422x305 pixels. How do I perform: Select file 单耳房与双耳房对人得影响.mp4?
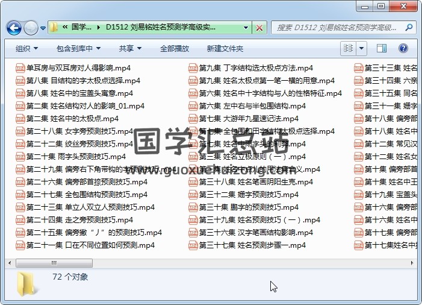(x=78, y=68)
